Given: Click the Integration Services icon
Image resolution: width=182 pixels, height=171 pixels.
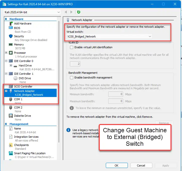Looking at the screenshot, I should (11, 137).
